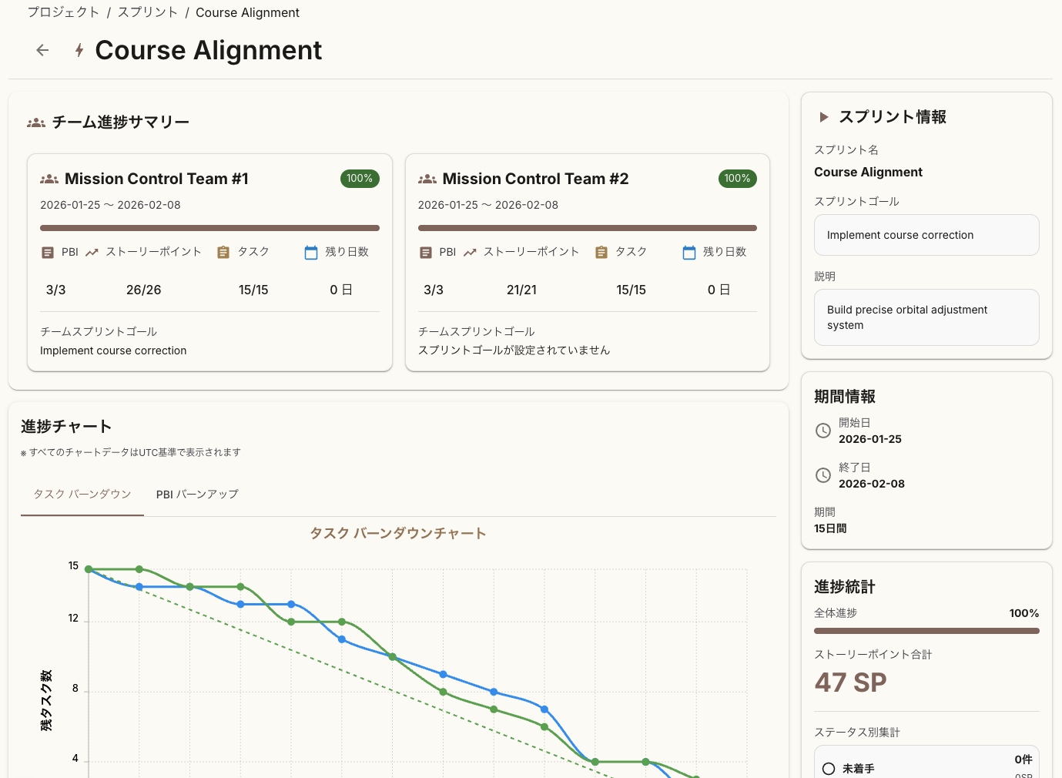This screenshot has width=1062, height=778.
Task: Click the 全体進捗 progress bar
Action: point(926,631)
